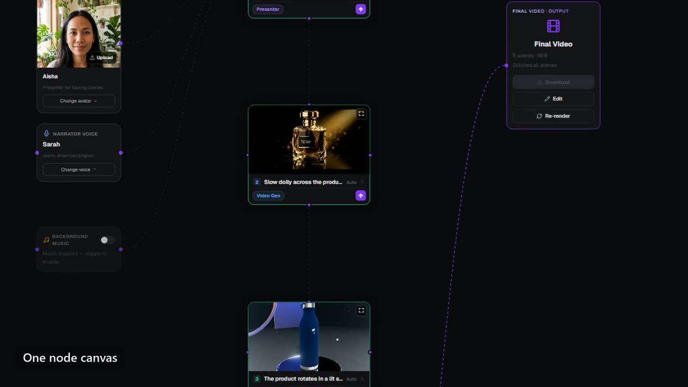The width and height of the screenshot is (688, 387).
Task: Click the 'Final Video' title text
Action: coord(553,44)
